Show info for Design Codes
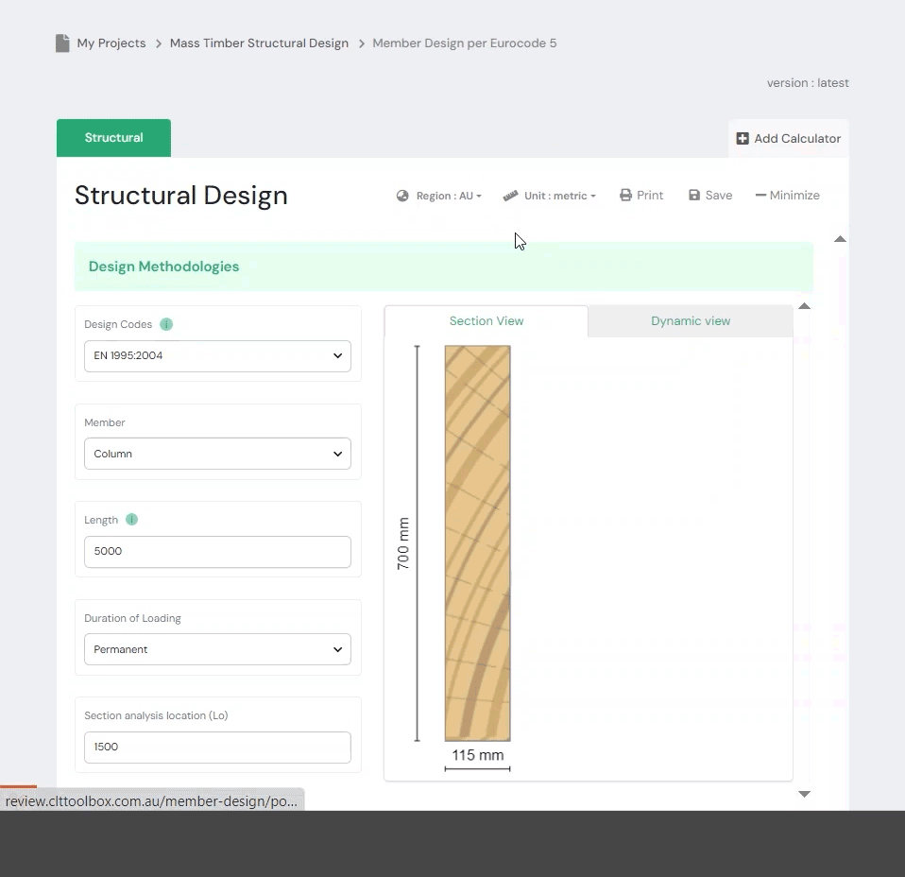Screen dimensions: 905x877 tap(166, 324)
